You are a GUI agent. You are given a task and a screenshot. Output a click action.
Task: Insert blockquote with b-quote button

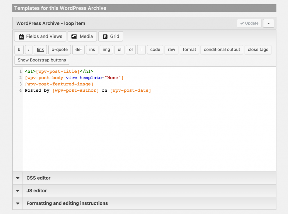tap(60, 49)
